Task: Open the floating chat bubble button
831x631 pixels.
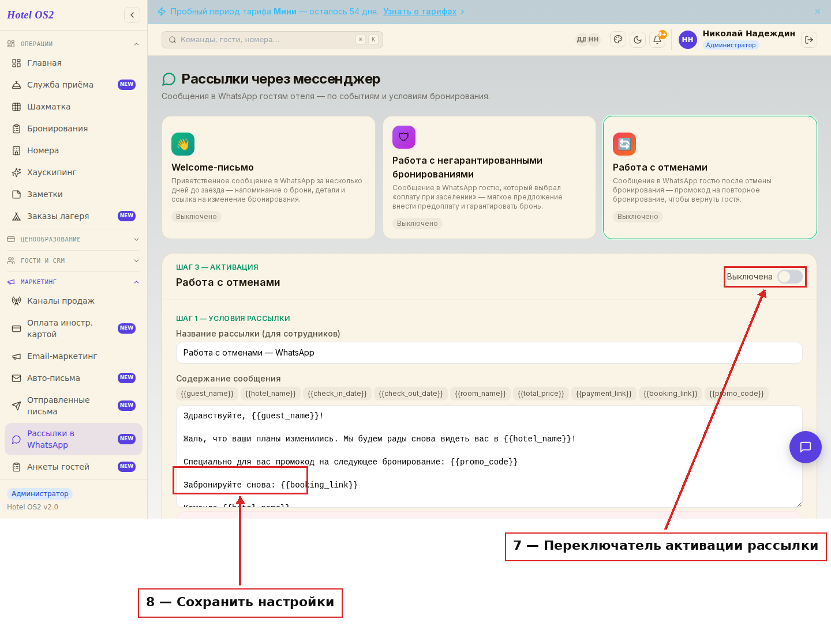Action: [806, 447]
